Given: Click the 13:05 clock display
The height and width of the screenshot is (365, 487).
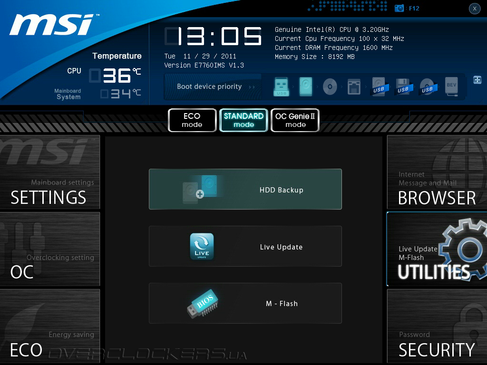Looking at the screenshot, I should tap(213, 36).
